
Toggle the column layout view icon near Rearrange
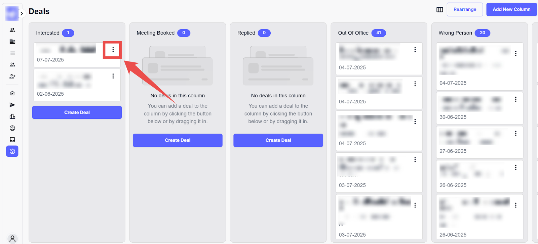click(x=440, y=9)
